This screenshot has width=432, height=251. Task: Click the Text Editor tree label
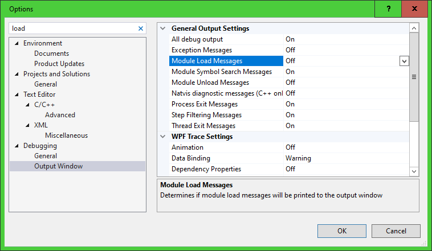click(39, 94)
